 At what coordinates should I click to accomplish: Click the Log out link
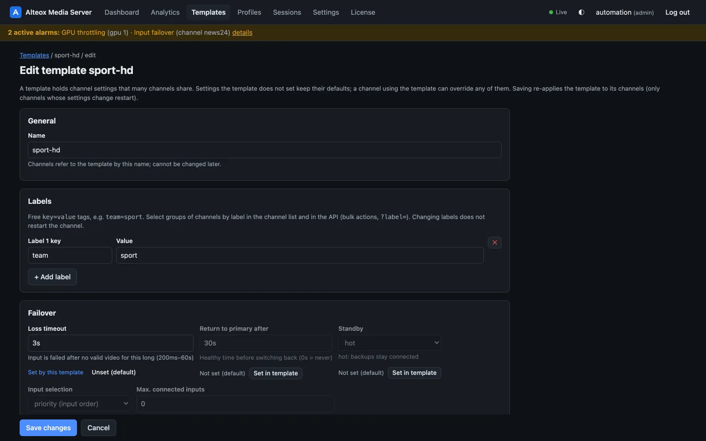(677, 12)
